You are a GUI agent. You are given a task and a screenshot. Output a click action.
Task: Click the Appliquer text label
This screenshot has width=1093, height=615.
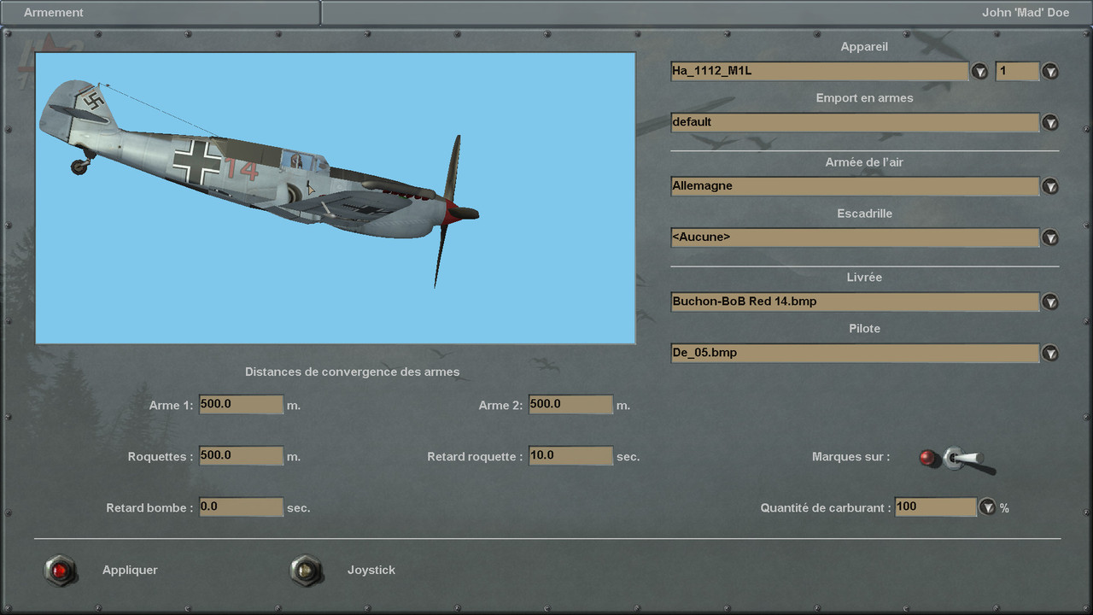click(x=130, y=570)
